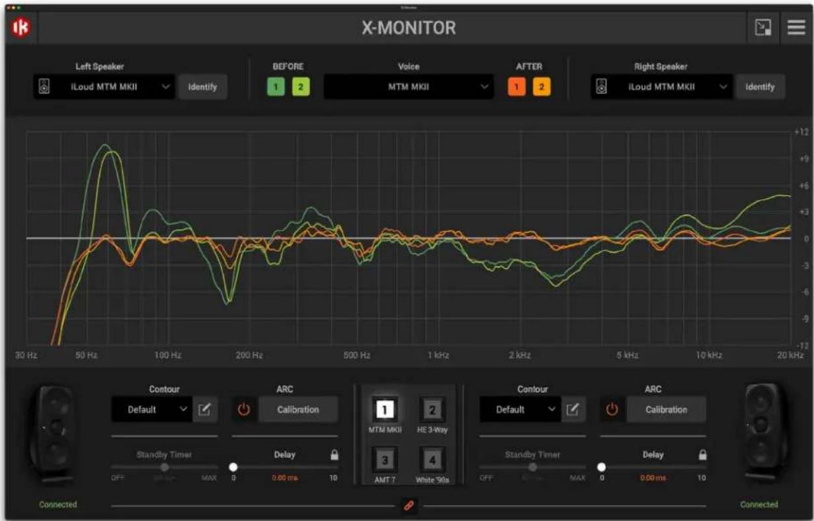Click the compact view window icon

(764, 28)
